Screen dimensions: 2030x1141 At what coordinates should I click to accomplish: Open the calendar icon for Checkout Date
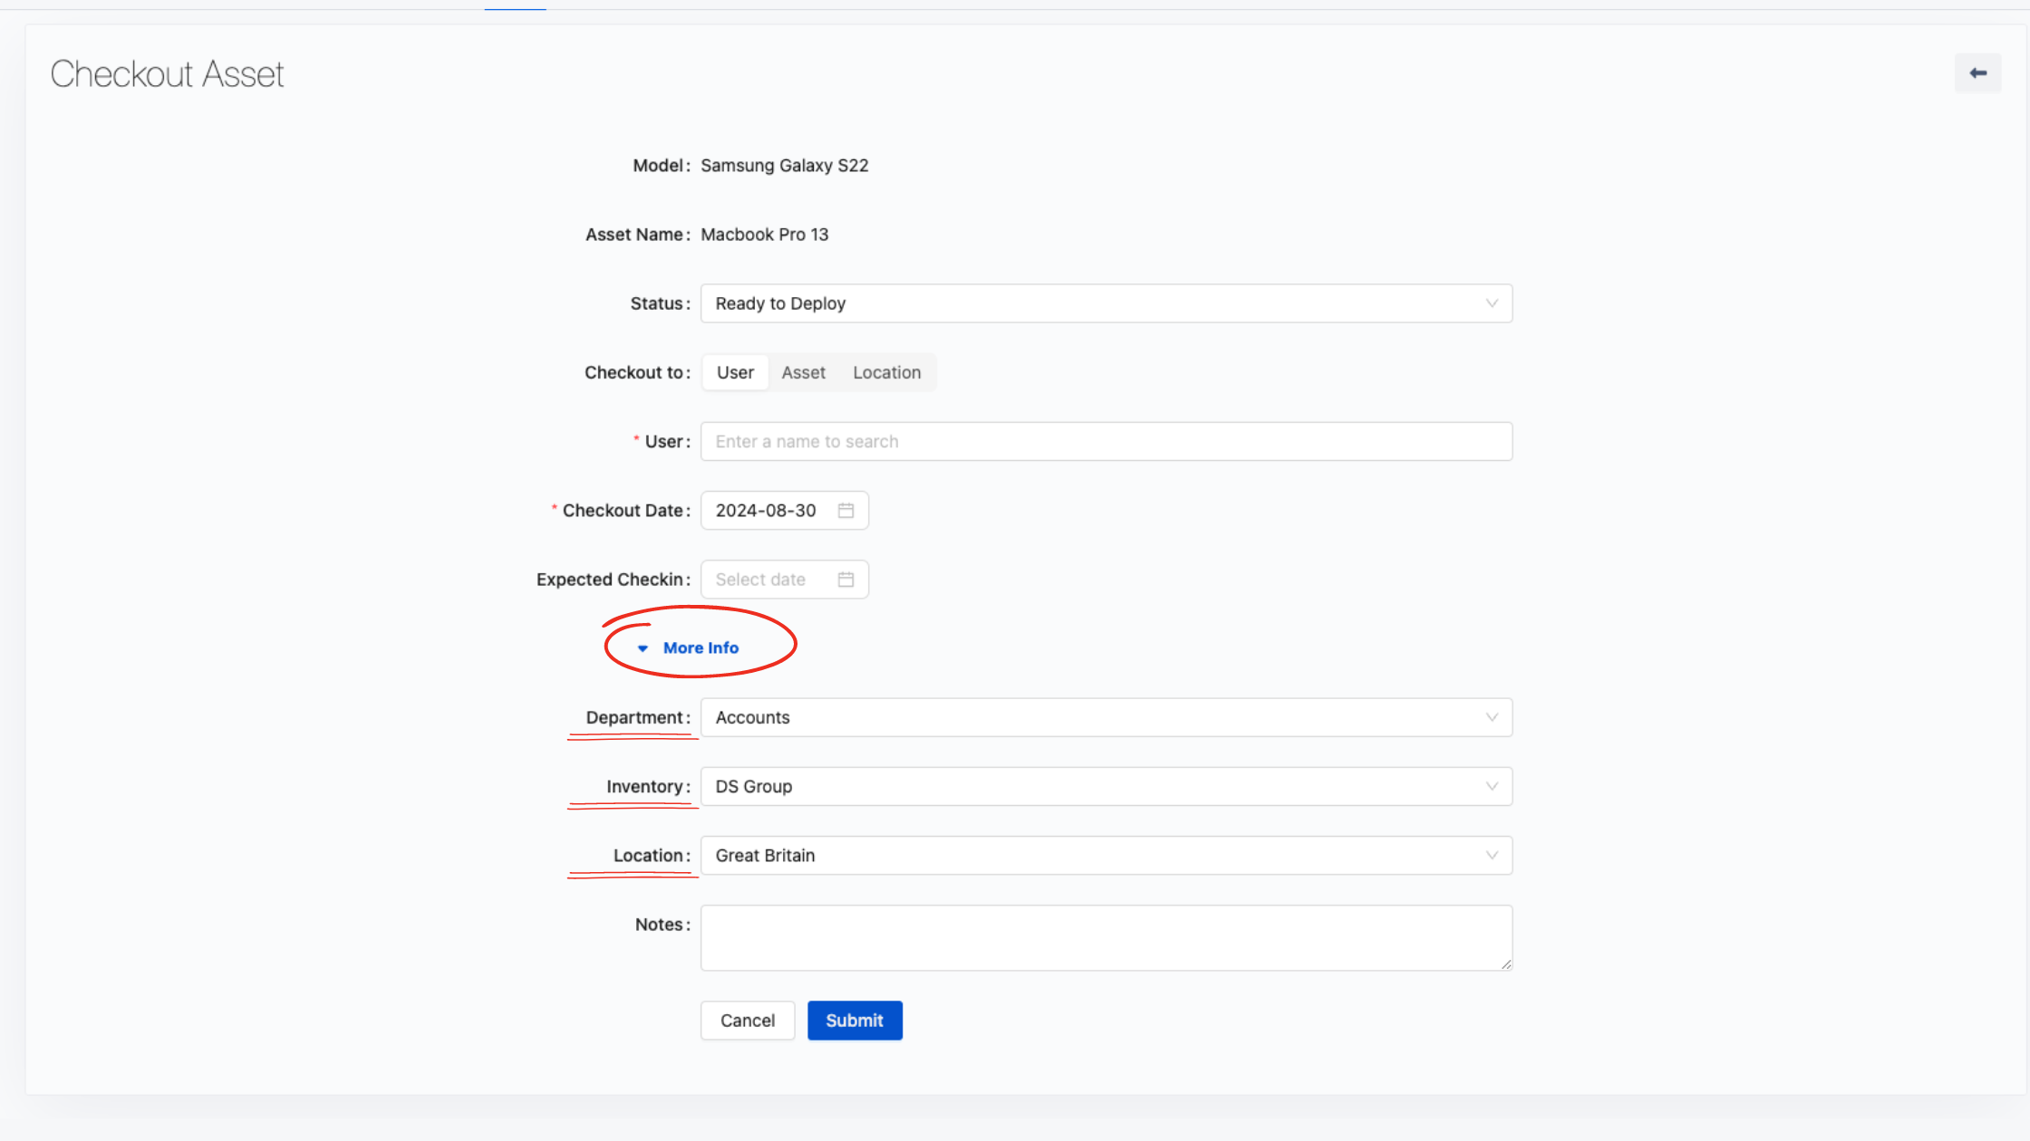click(x=846, y=510)
